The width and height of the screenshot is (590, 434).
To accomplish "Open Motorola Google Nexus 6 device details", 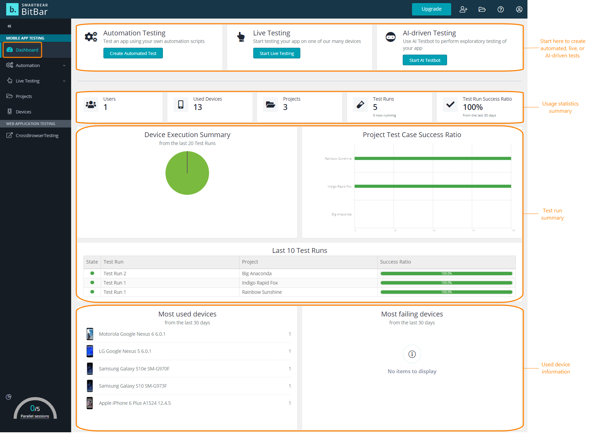I will 132,334.
